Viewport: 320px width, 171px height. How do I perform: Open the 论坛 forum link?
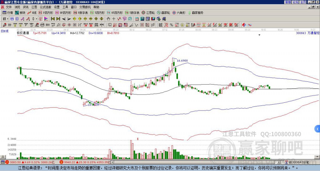(x=296, y=2)
